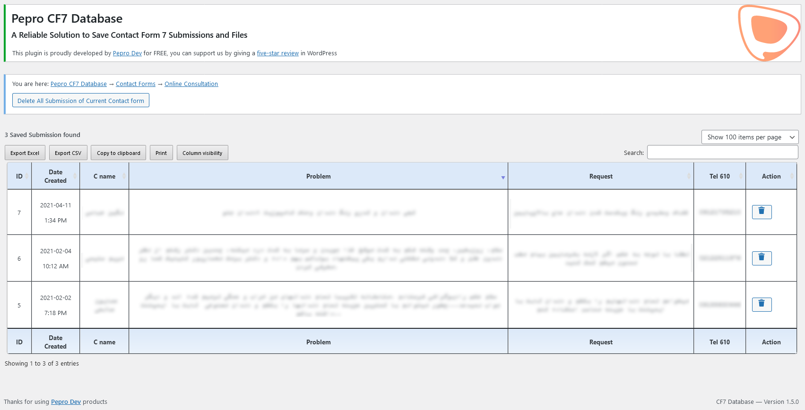805x410 pixels.
Task: Open Online Consultation breadcrumb link
Action: [x=191, y=84]
